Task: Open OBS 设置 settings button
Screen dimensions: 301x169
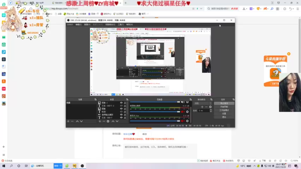Action: tap(224, 114)
